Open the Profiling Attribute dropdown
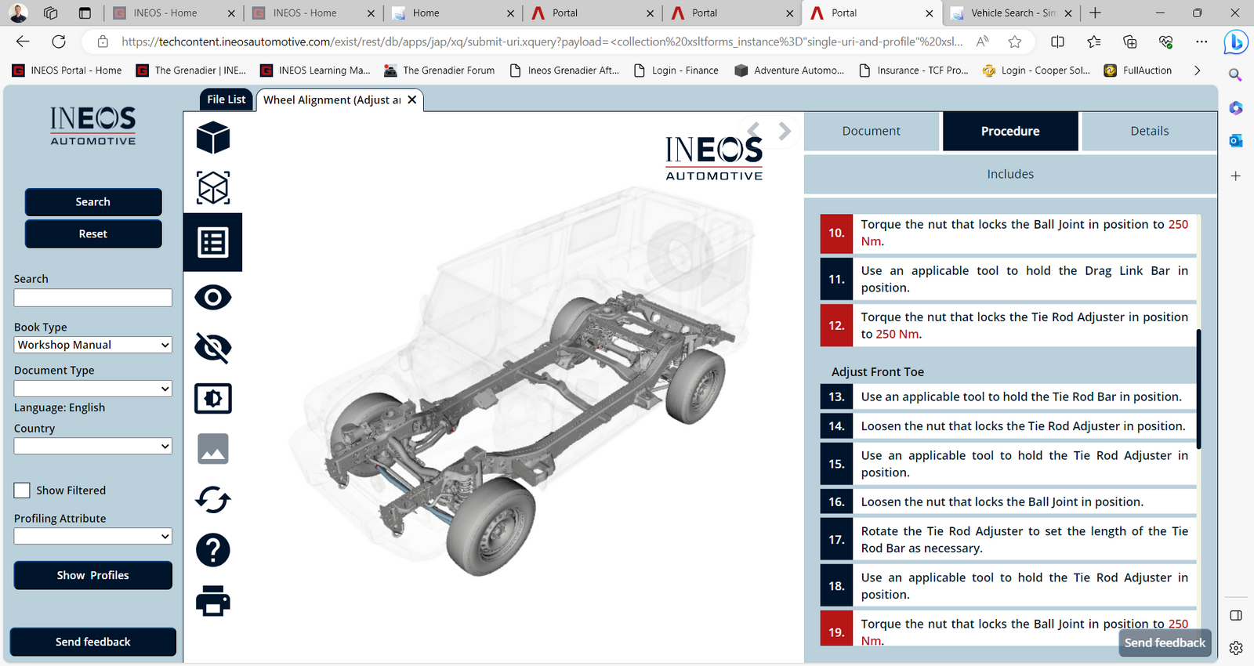Image resolution: width=1254 pixels, height=666 pixels. coord(93,536)
